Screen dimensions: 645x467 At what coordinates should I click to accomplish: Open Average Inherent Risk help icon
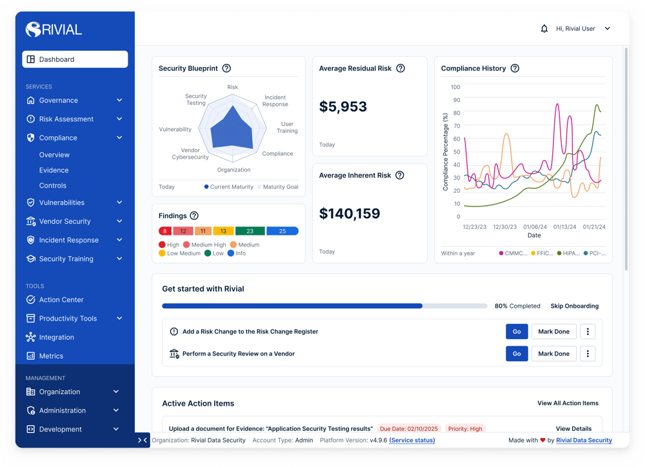pos(399,175)
